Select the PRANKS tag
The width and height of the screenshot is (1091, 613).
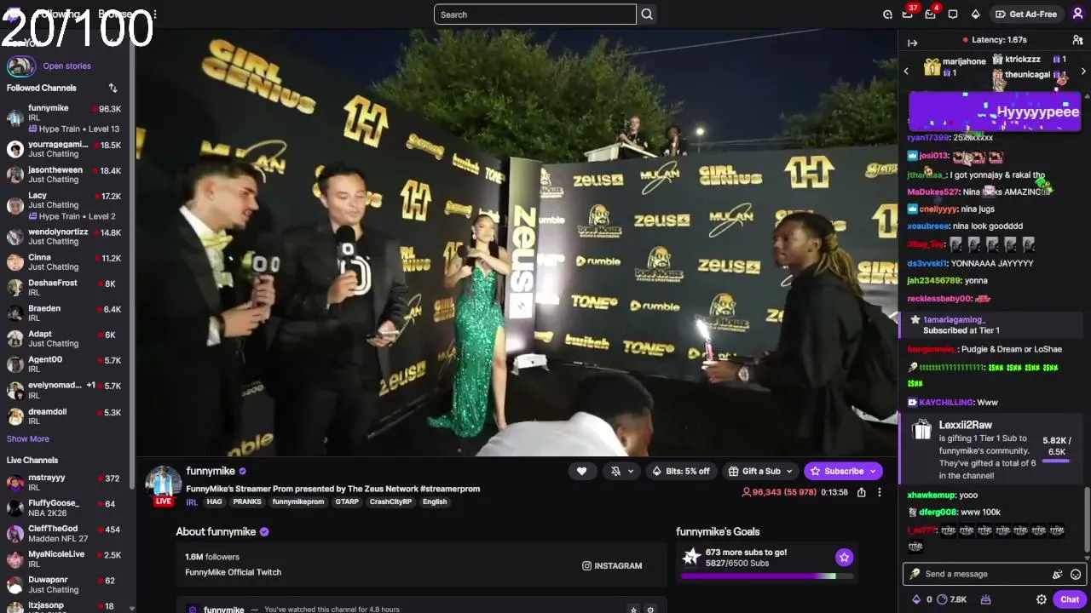coord(247,501)
